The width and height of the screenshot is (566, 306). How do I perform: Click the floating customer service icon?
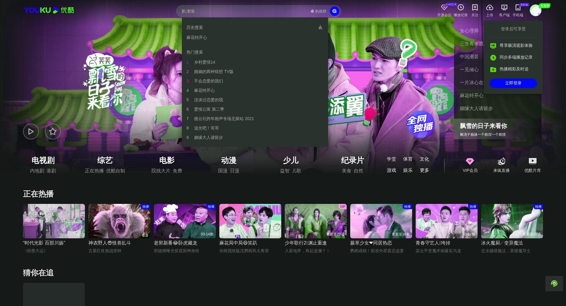tap(554, 284)
